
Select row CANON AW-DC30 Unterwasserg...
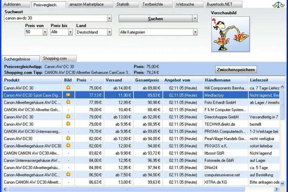coord(141,132)
